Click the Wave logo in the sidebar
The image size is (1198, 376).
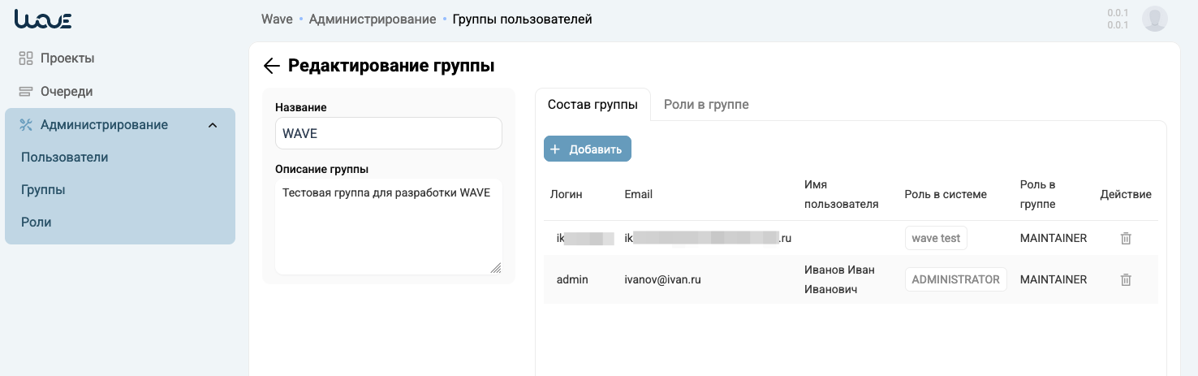43,19
